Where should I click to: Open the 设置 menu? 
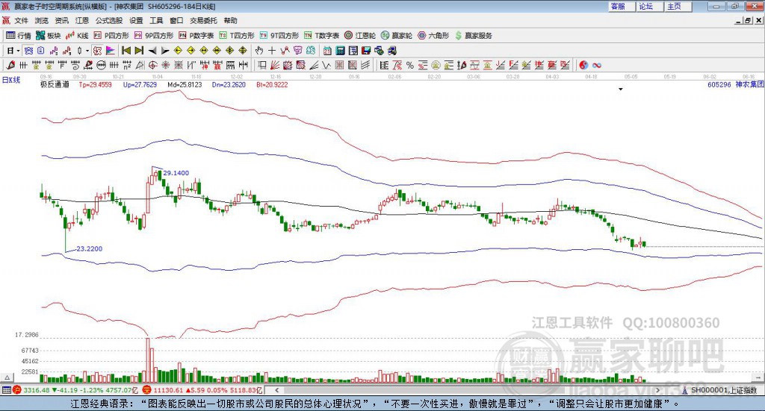coord(136,20)
